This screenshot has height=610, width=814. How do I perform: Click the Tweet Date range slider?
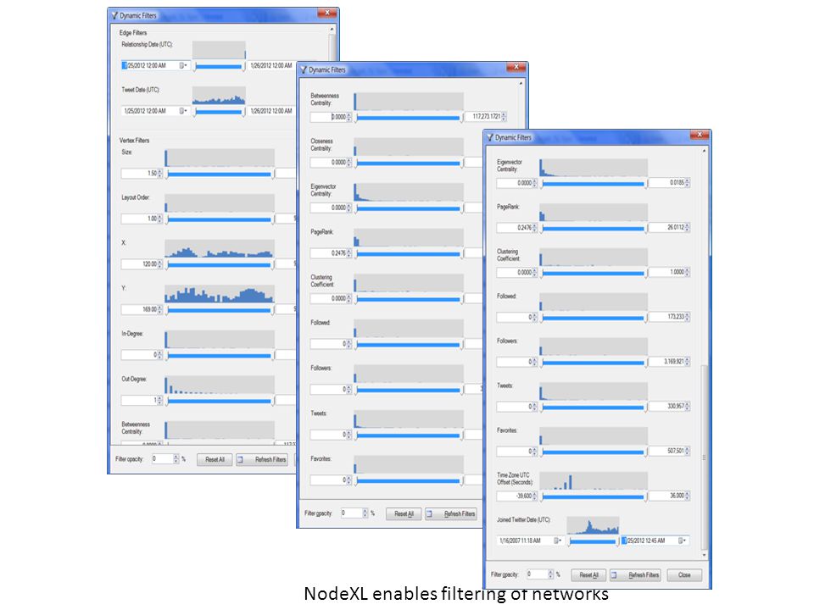click(x=219, y=112)
